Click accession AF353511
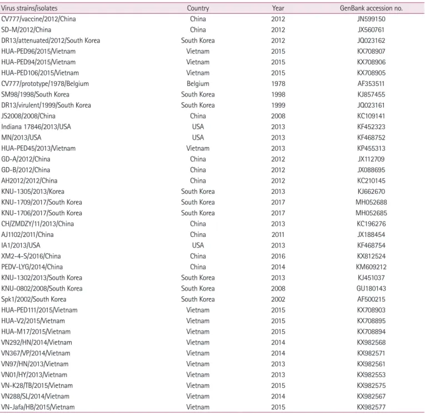The image size is (425, 414). click(x=371, y=84)
